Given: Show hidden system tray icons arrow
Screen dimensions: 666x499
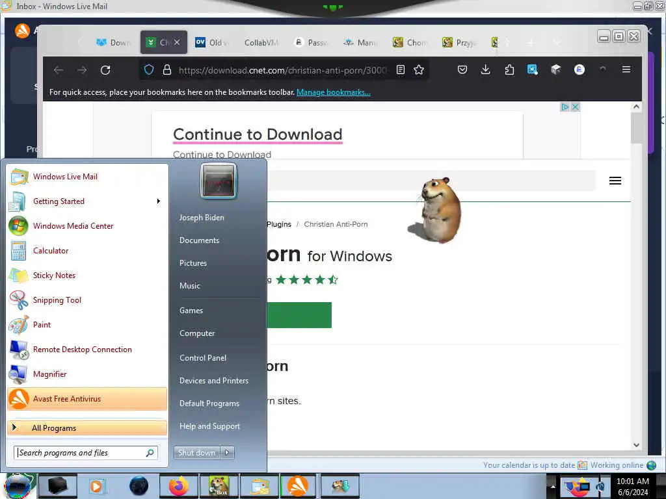Looking at the screenshot, I should coord(553,486).
